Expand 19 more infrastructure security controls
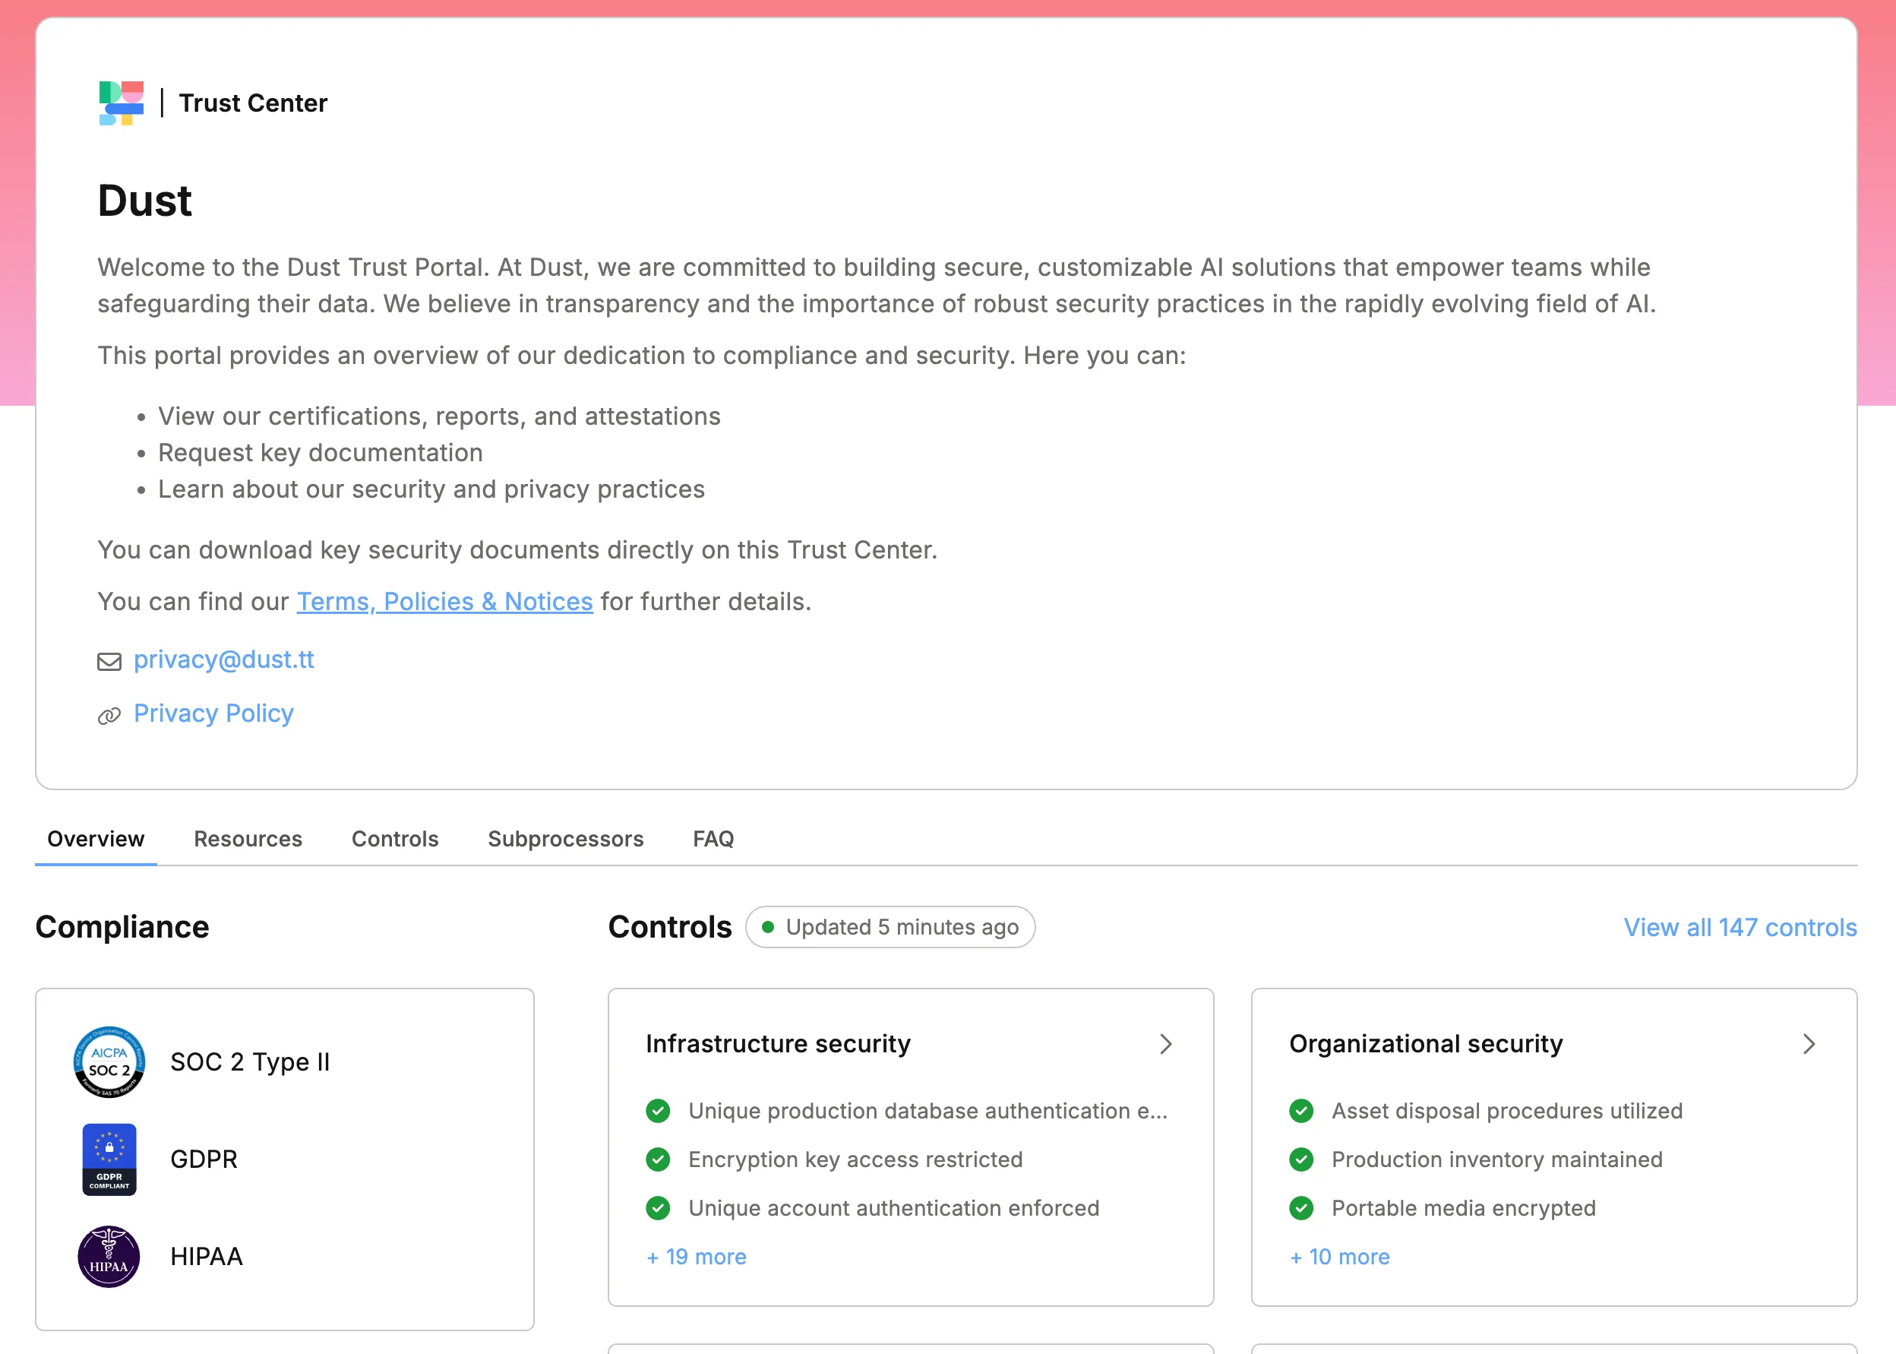The height and width of the screenshot is (1354, 1896). [x=697, y=1257]
